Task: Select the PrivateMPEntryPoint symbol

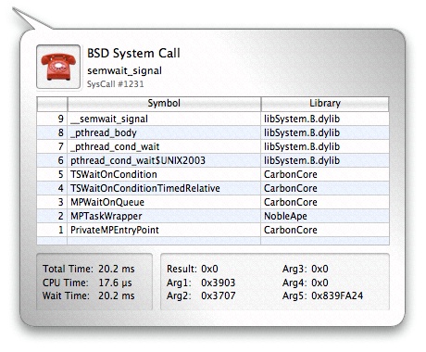Action: (x=115, y=230)
